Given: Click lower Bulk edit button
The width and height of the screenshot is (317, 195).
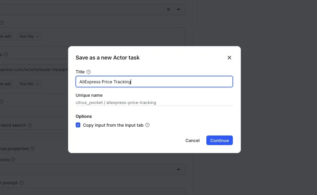Looking at the screenshot, I should (7, 84).
